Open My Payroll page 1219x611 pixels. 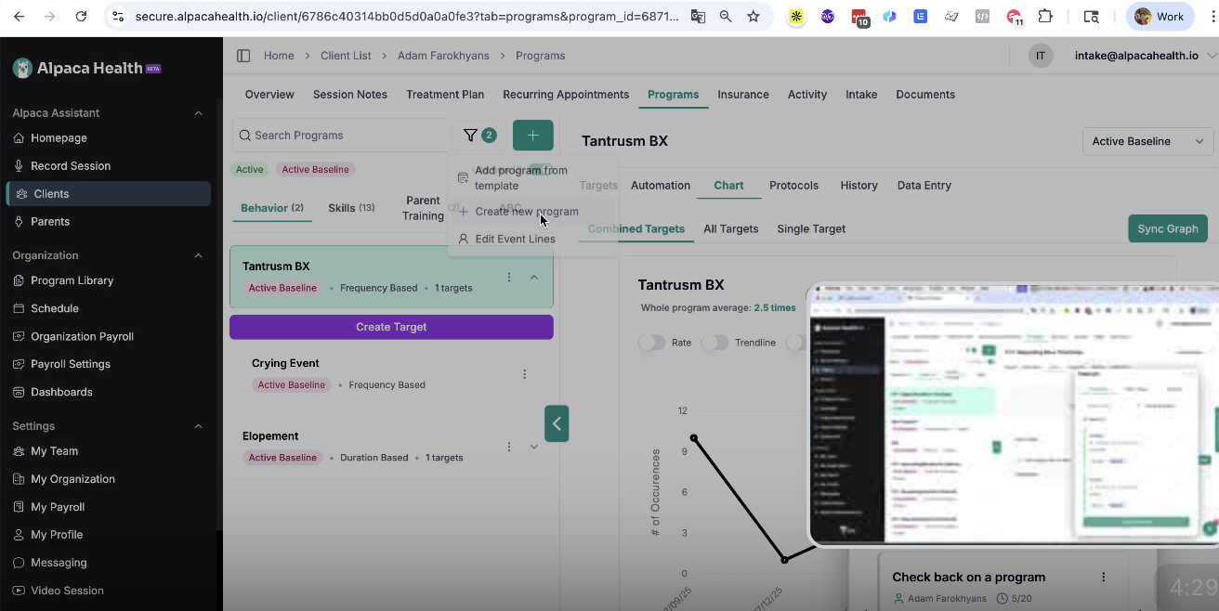click(x=58, y=507)
